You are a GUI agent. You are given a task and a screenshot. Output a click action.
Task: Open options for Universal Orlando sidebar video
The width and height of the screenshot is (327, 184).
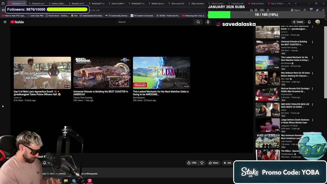312,42
